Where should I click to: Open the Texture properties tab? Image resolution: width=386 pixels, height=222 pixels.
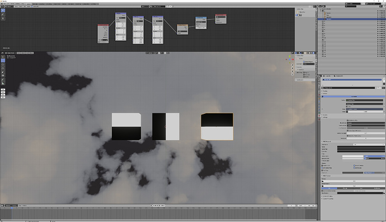tap(319, 119)
